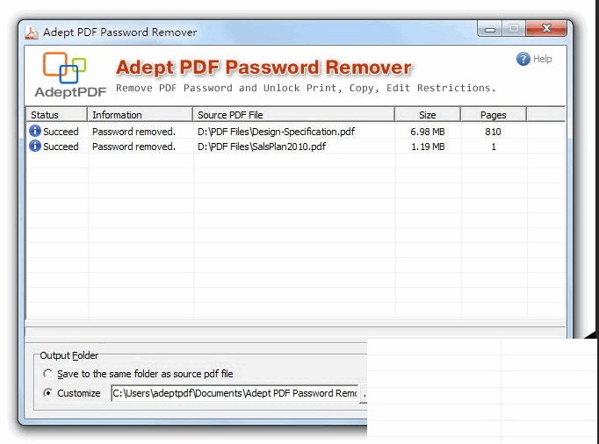This screenshot has width=599, height=444.
Task: Close the window with red X button
Action: click(x=546, y=29)
